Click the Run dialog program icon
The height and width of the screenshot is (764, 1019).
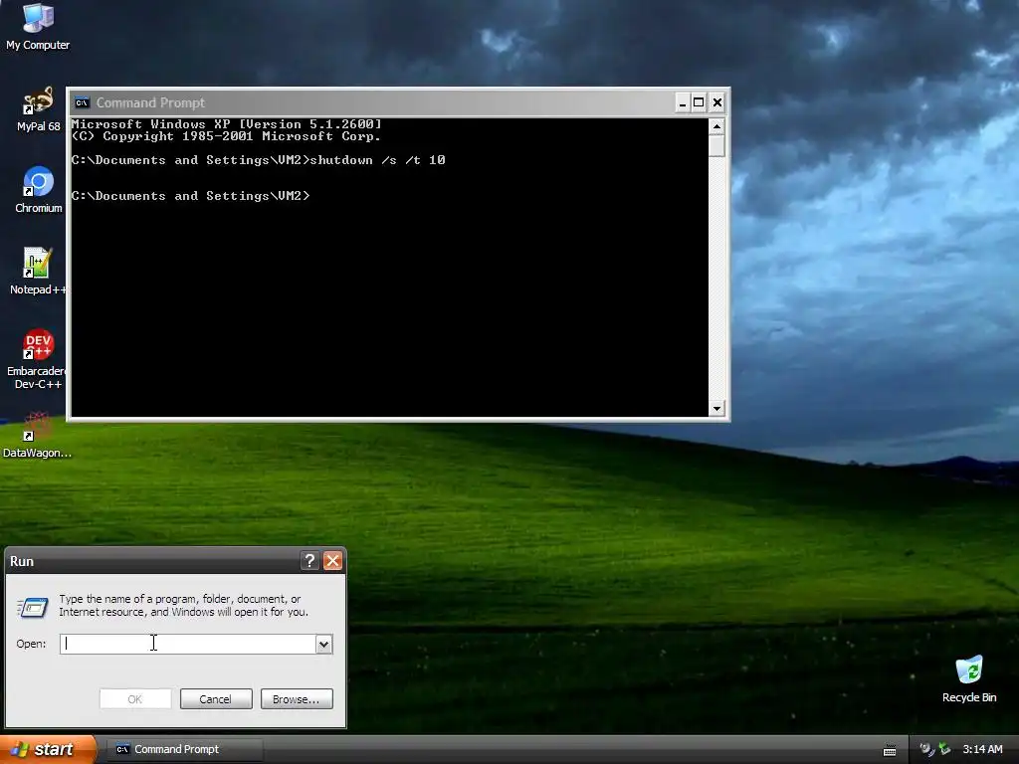pyautogui.click(x=33, y=607)
